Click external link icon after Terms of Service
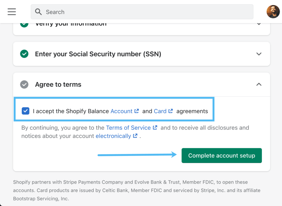282x206 pixels. click(155, 128)
